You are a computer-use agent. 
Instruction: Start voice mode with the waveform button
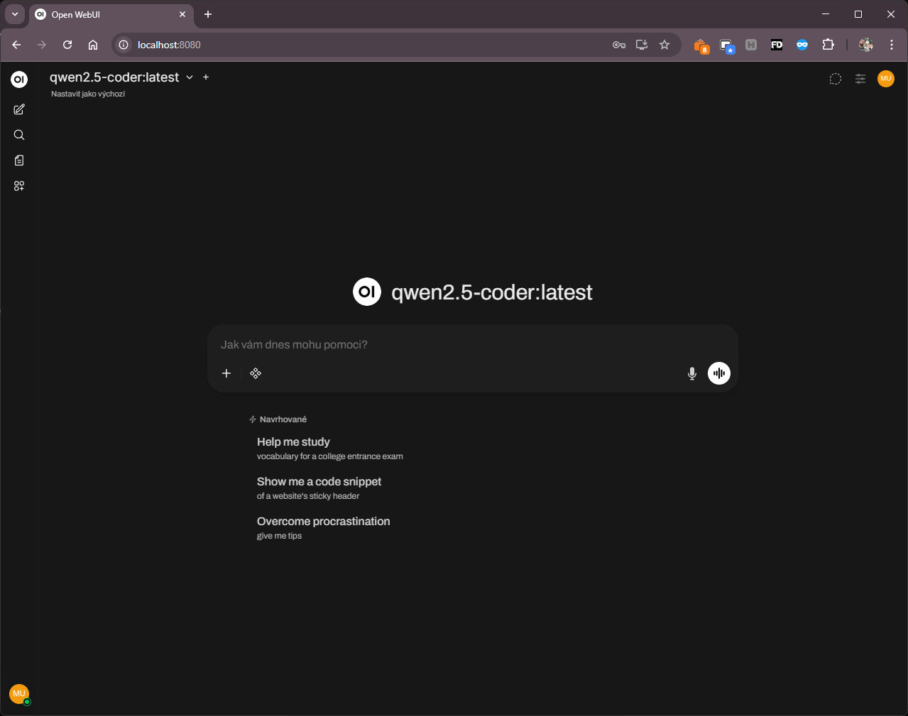pos(718,373)
